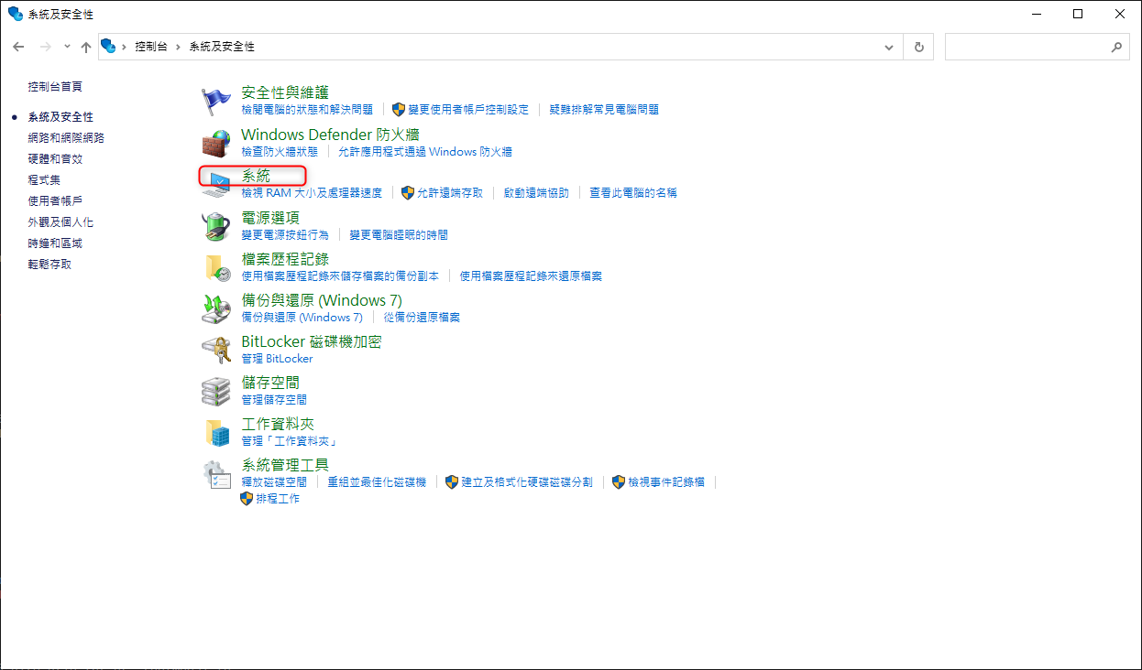Click 檢視事件記錄檔 link
The image size is (1142, 670).
[666, 482]
